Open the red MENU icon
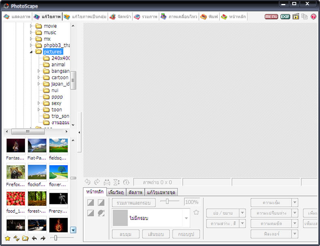This screenshot has height=246, width=320. [x=271, y=17]
